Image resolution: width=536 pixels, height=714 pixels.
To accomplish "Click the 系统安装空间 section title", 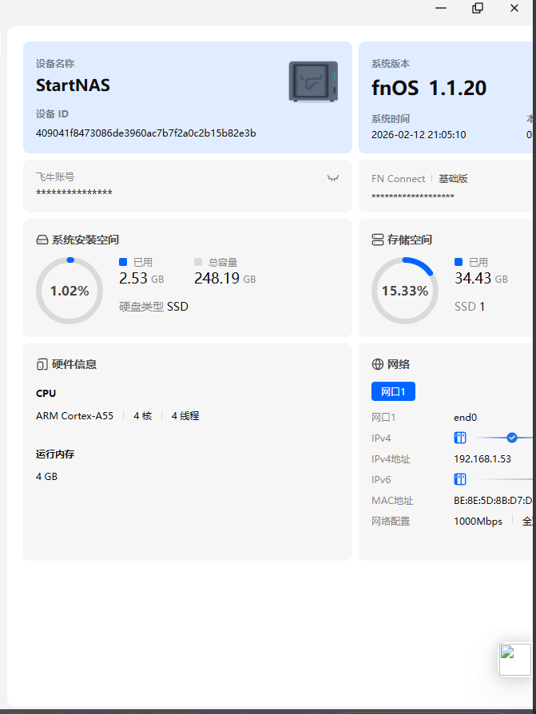I will [85, 240].
